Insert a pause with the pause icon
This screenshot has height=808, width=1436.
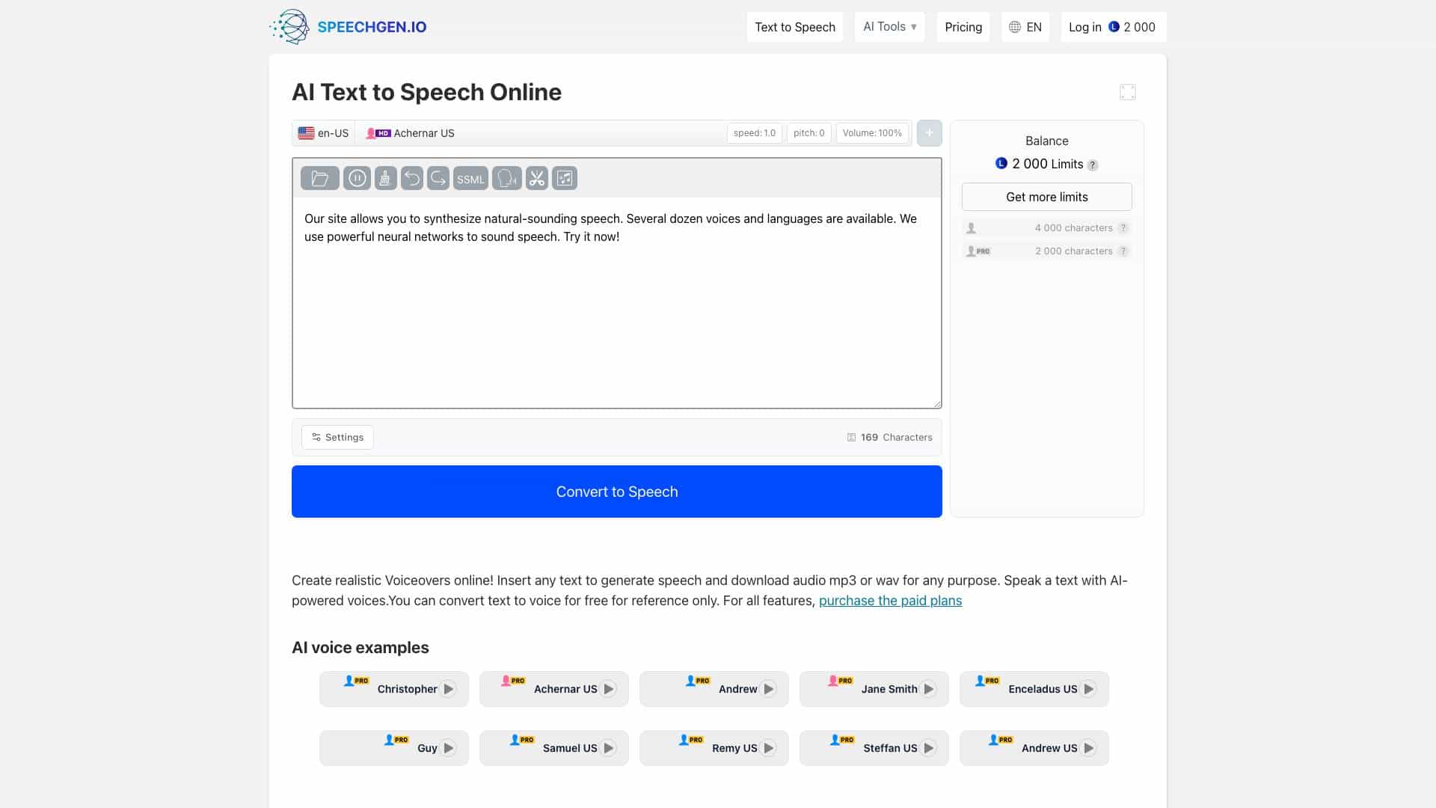coord(357,178)
